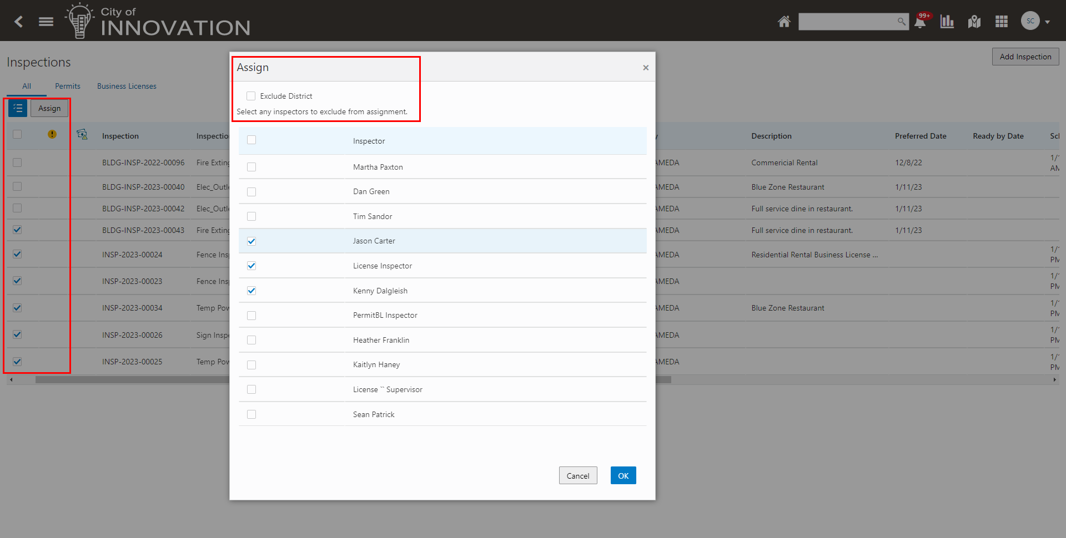1066x538 pixels.
Task: Switch to the Business Licenses tab
Action: pos(127,86)
